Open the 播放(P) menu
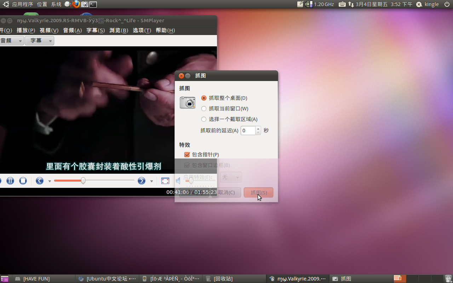This screenshot has width=453, height=283. click(26, 30)
